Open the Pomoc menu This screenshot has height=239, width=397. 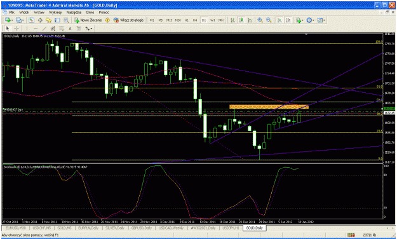pyautogui.click(x=104, y=12)
